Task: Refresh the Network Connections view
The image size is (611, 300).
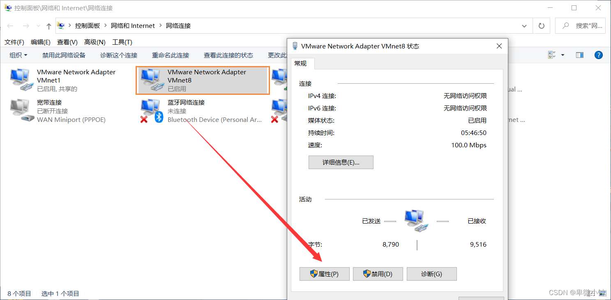Action: [x=542, y=26]
